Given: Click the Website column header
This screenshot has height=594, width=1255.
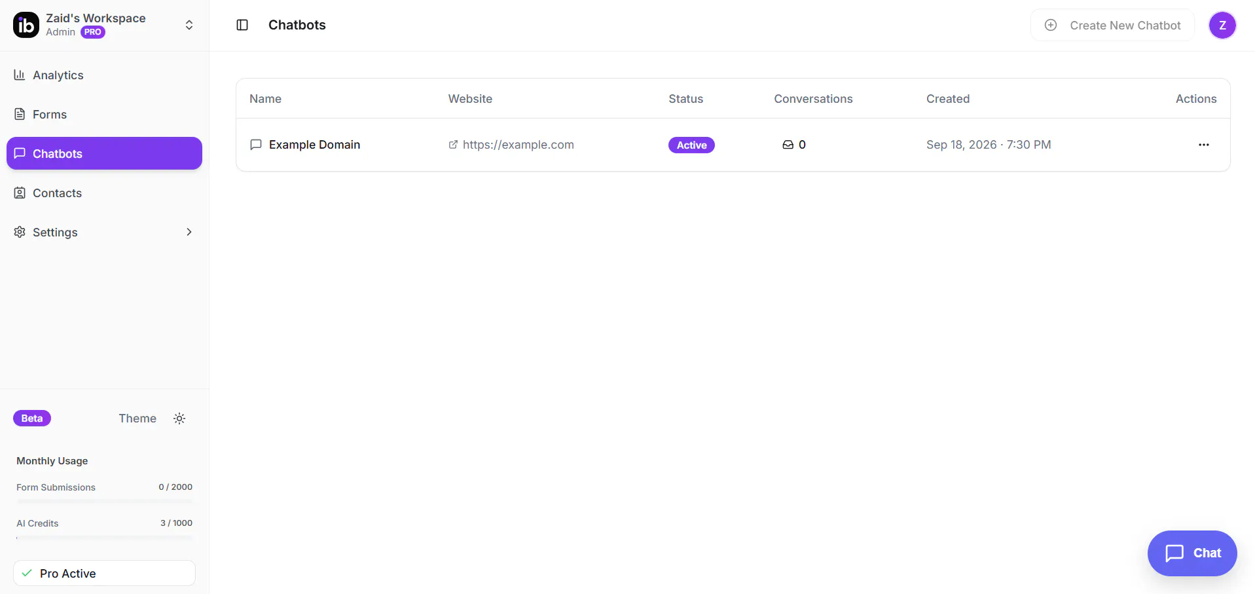Looking at the screenshot, I should (470, 99).
